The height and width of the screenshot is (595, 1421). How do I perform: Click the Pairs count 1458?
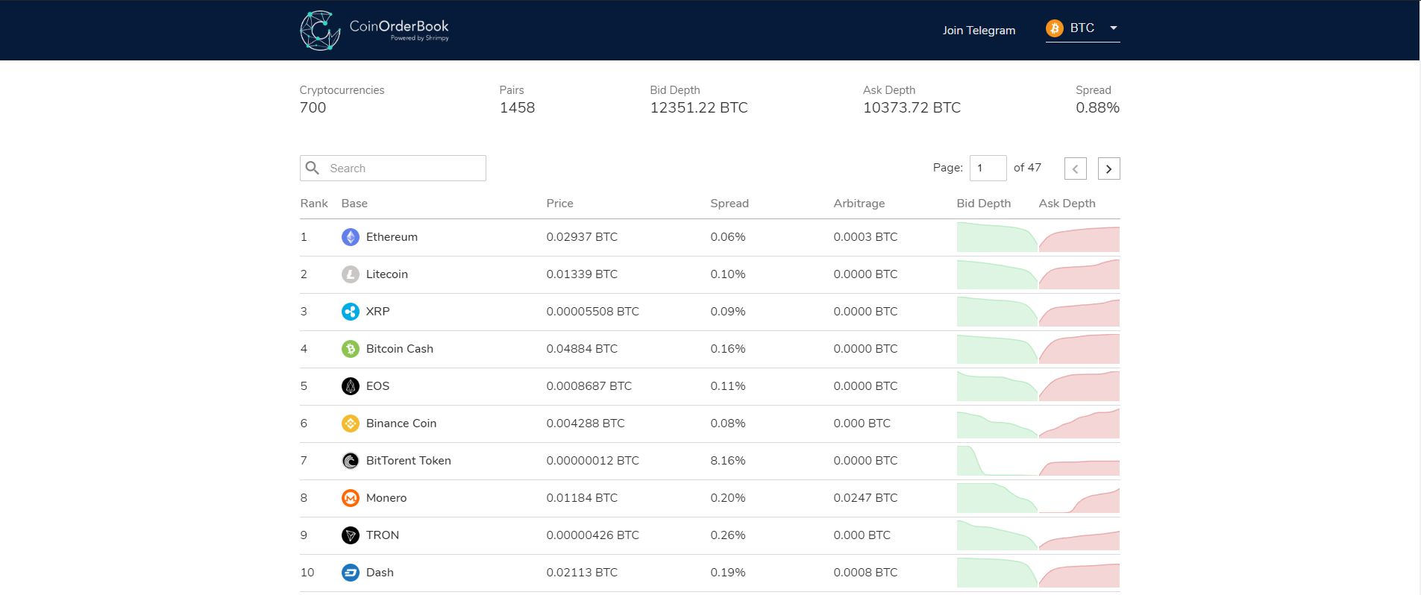click(518, 107)
